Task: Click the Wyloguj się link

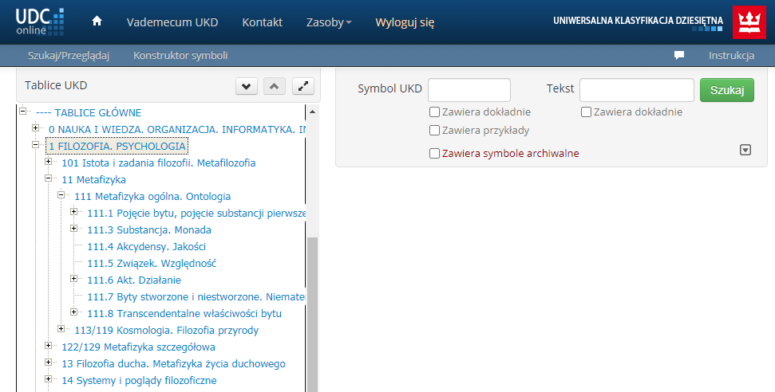Action: (x=405, y=22)
